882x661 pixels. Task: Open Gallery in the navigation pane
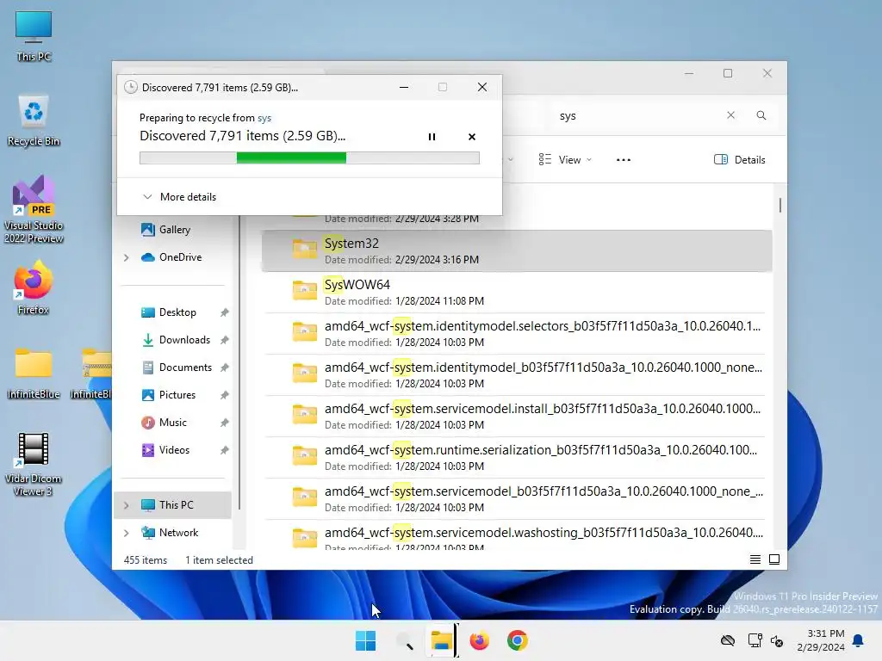(174, 229)
